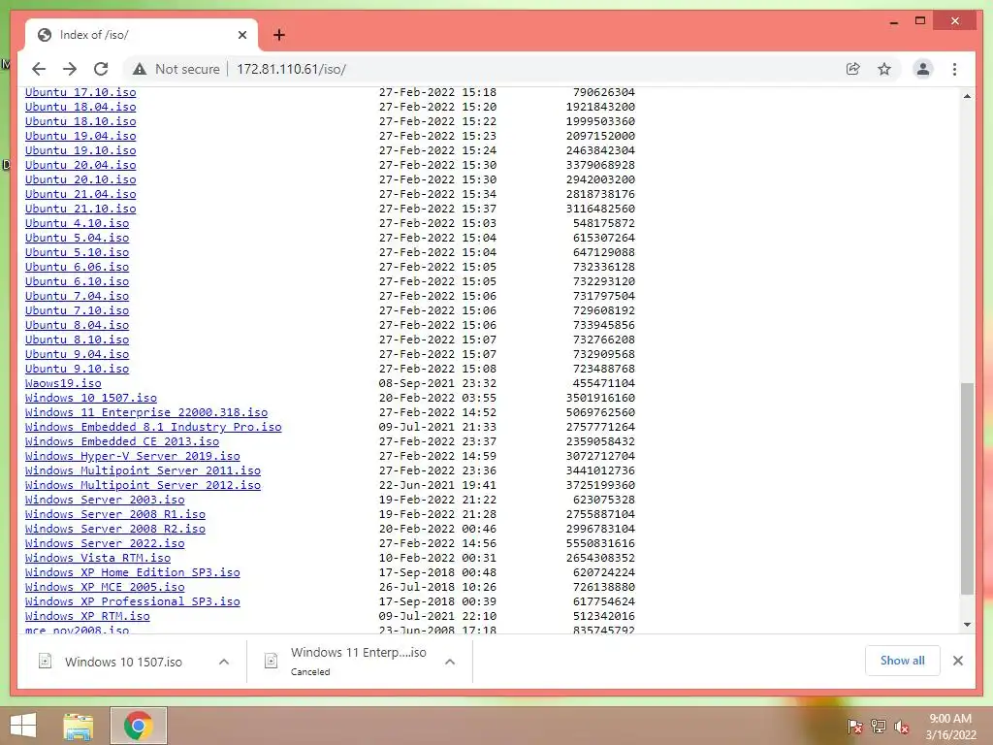
Task: Open the Not secure site warning
Action: coord(176,69)
